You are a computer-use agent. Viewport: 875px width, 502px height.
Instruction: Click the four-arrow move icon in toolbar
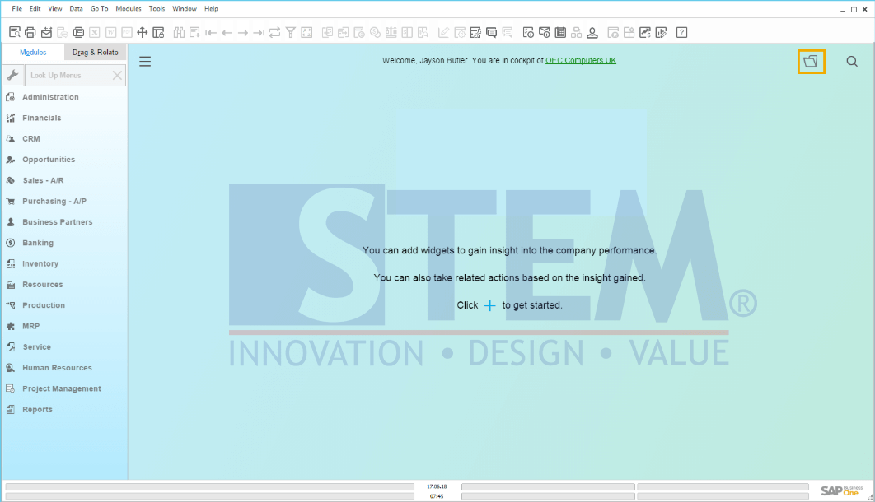(143, 32)
